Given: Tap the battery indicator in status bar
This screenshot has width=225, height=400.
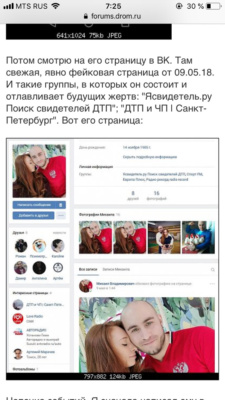Looking at the screenshot, I should tap(213, 6).
